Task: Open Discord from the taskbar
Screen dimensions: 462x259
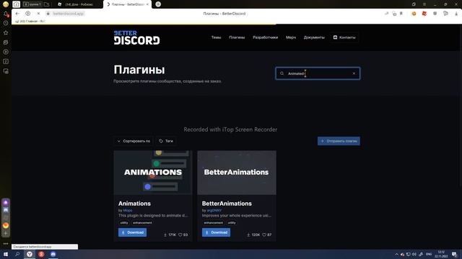Action: click(x=53, y=254)
